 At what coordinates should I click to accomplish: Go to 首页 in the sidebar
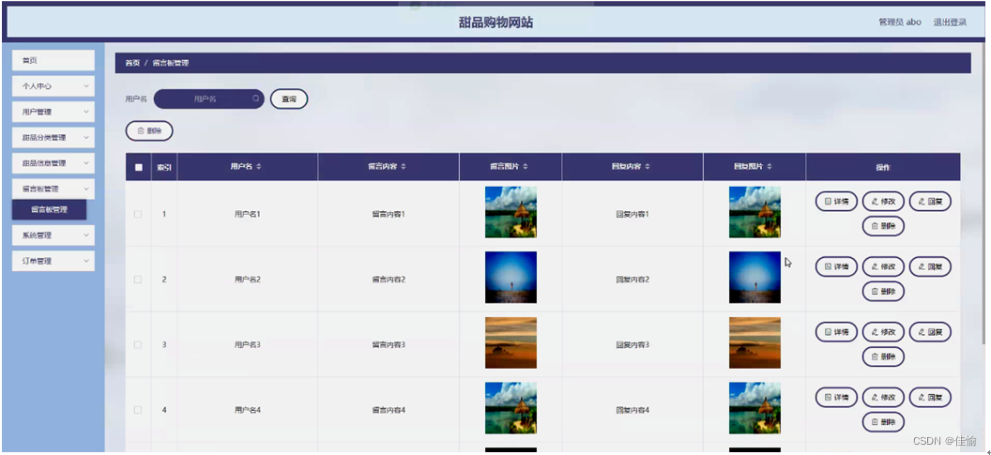coord(53,61)
